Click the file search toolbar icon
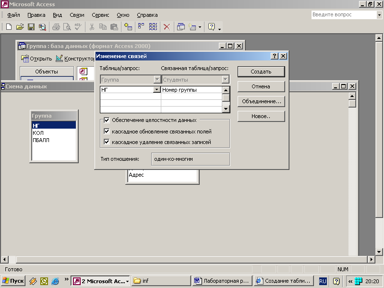384x288 pixels. click(x=42, y=27)
